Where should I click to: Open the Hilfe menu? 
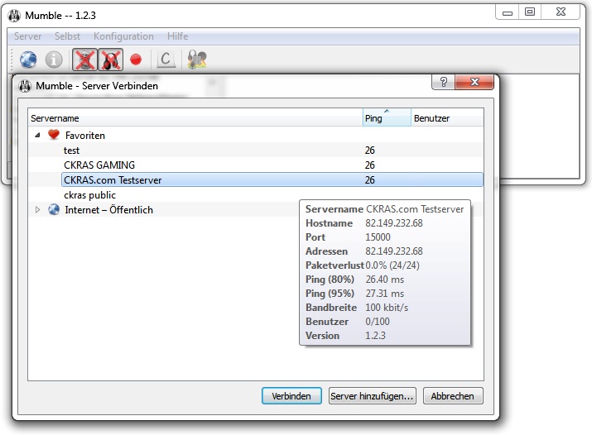tap(177, 36)
